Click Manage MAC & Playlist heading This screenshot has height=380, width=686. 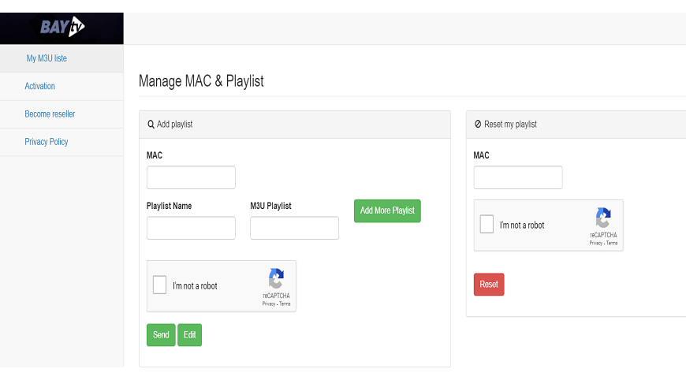tap(201, 81)
